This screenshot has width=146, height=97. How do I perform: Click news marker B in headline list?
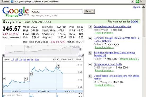click(x=90, y=38)
